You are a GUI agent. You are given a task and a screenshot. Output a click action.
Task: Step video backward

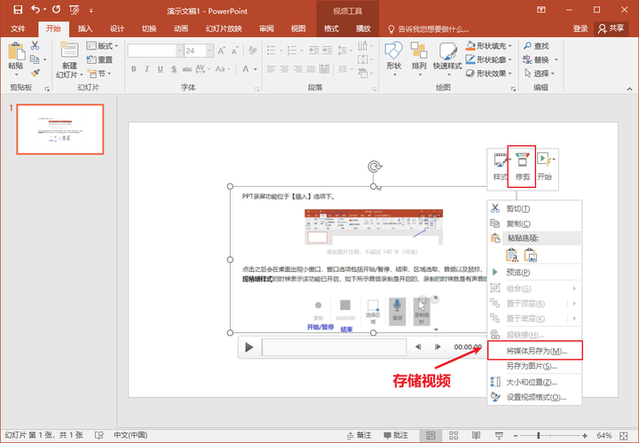tap(418, 346)
